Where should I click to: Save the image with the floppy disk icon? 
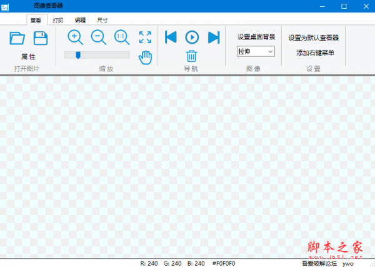[x=41, y=38]
